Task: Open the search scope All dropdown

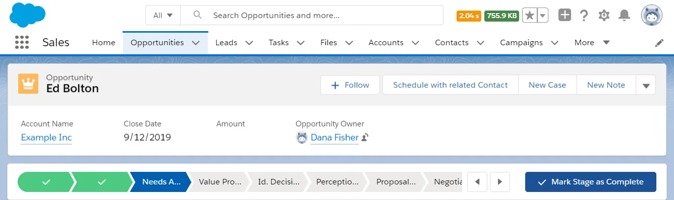Action: (x=163, y=16)
